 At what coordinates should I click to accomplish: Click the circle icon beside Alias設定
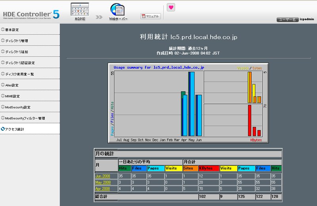(x=3, y=85)
